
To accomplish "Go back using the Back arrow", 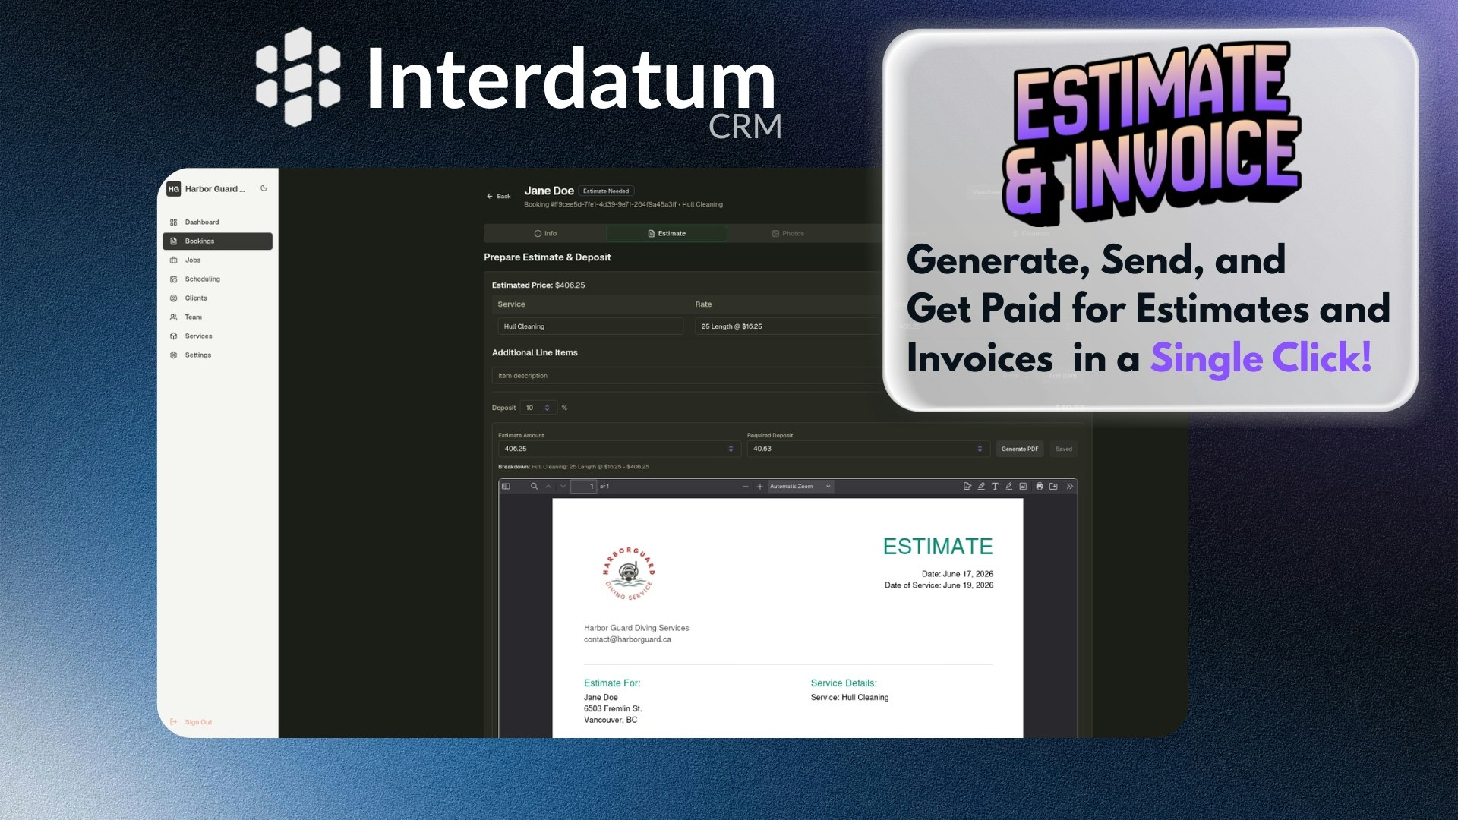I will [498, 196].
